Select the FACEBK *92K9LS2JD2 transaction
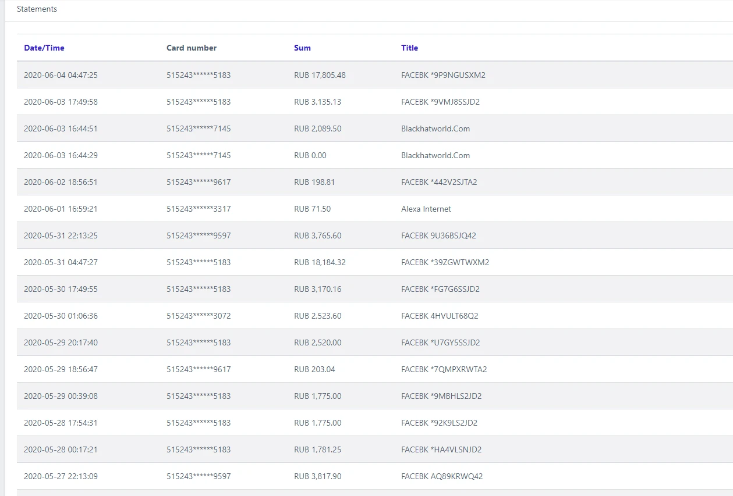Screen dimensions: 733x496 tap(375, 423)
